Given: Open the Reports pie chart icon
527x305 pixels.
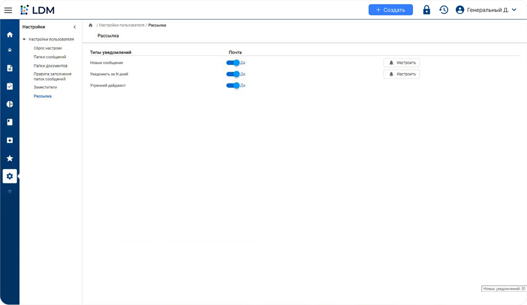Looking at the screenshot, I should coord(9,104).
